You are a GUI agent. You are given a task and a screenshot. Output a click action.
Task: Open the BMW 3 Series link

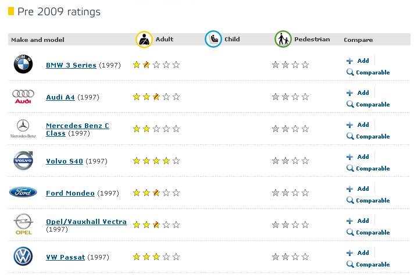71,65
